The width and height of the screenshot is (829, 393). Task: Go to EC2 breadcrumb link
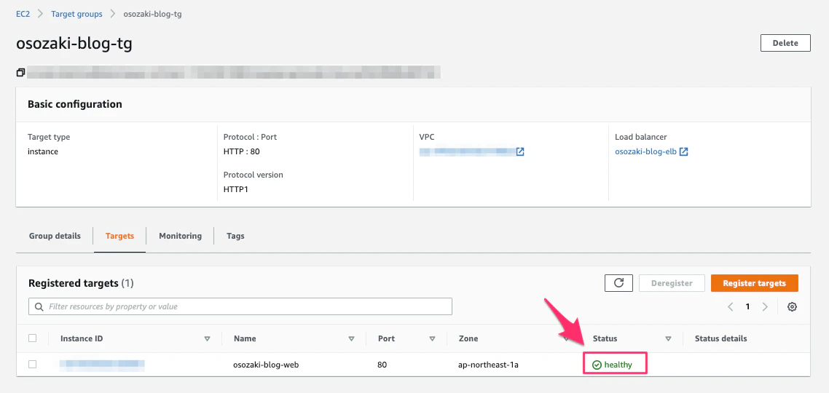(23, 15)
